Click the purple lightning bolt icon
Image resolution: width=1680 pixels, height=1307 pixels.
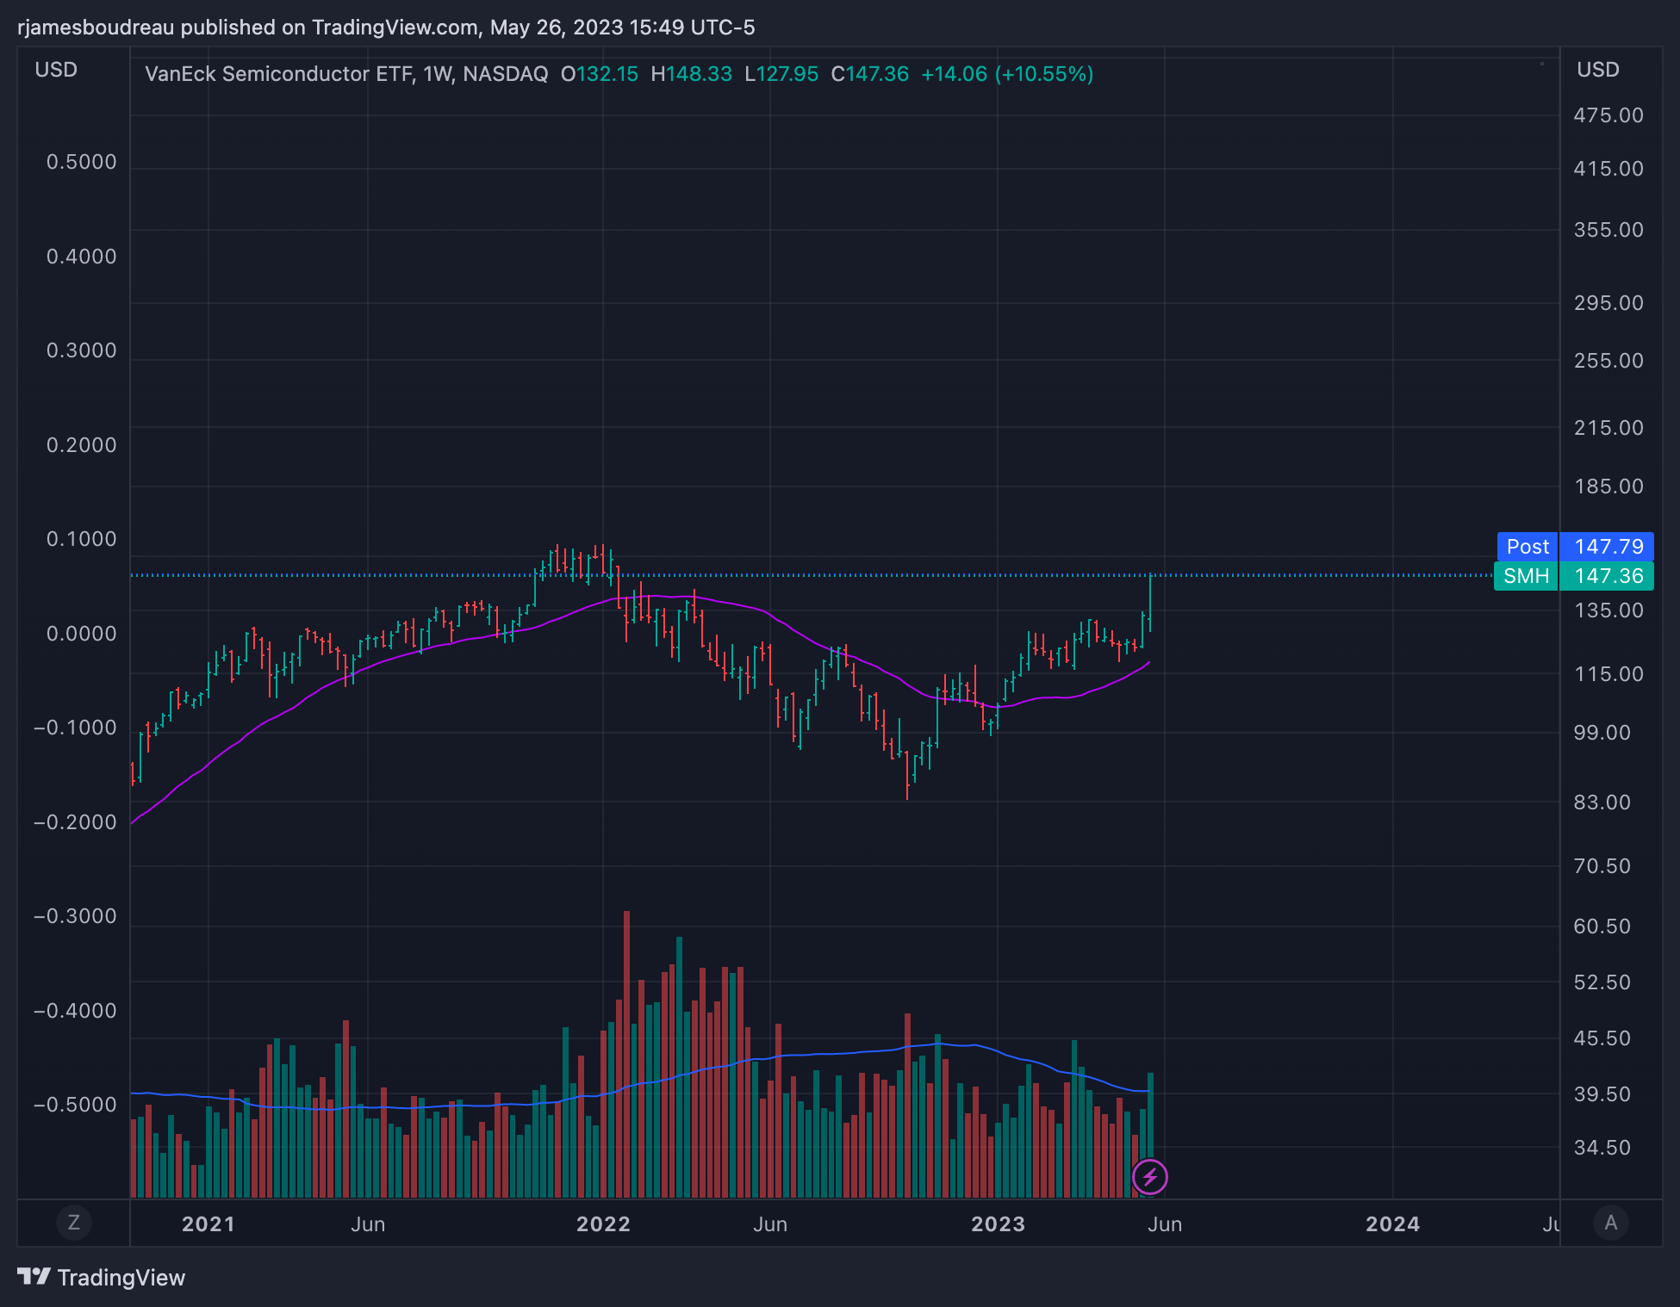click(x=1149, y=1177)
